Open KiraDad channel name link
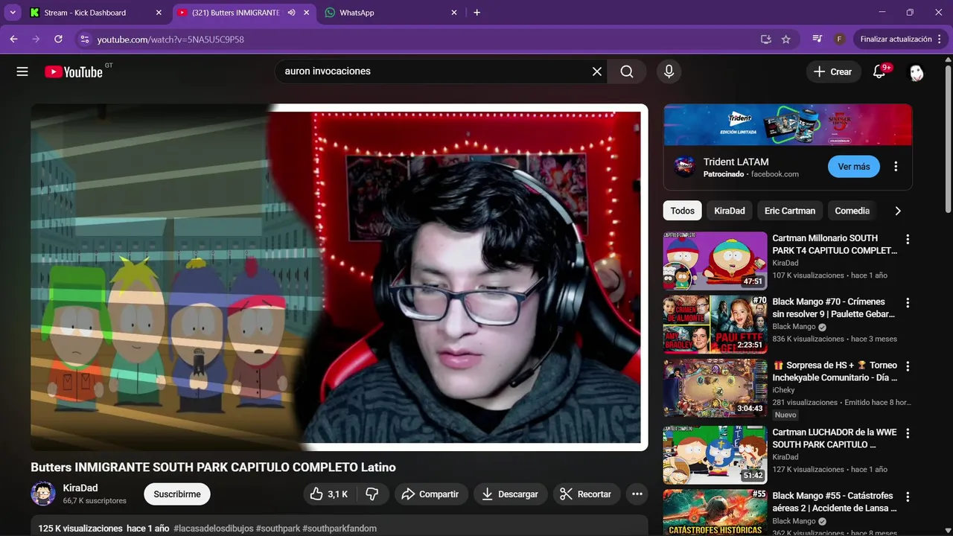Viewport: 953px width, 536px height. (80, 488)
